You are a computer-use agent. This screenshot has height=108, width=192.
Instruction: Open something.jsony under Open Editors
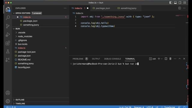pos(41,25)
